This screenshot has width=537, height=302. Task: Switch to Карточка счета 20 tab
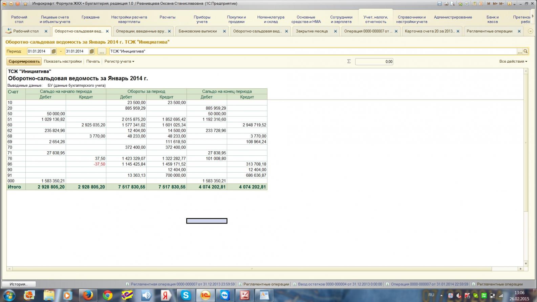coord(430,31)
